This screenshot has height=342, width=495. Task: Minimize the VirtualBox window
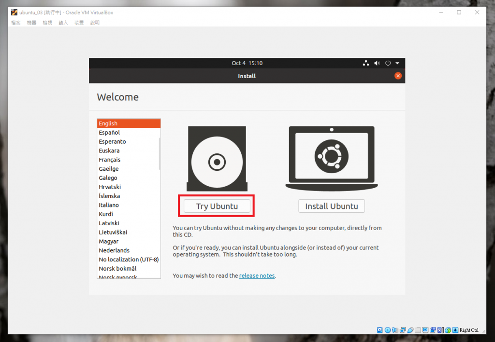[441, 12]
